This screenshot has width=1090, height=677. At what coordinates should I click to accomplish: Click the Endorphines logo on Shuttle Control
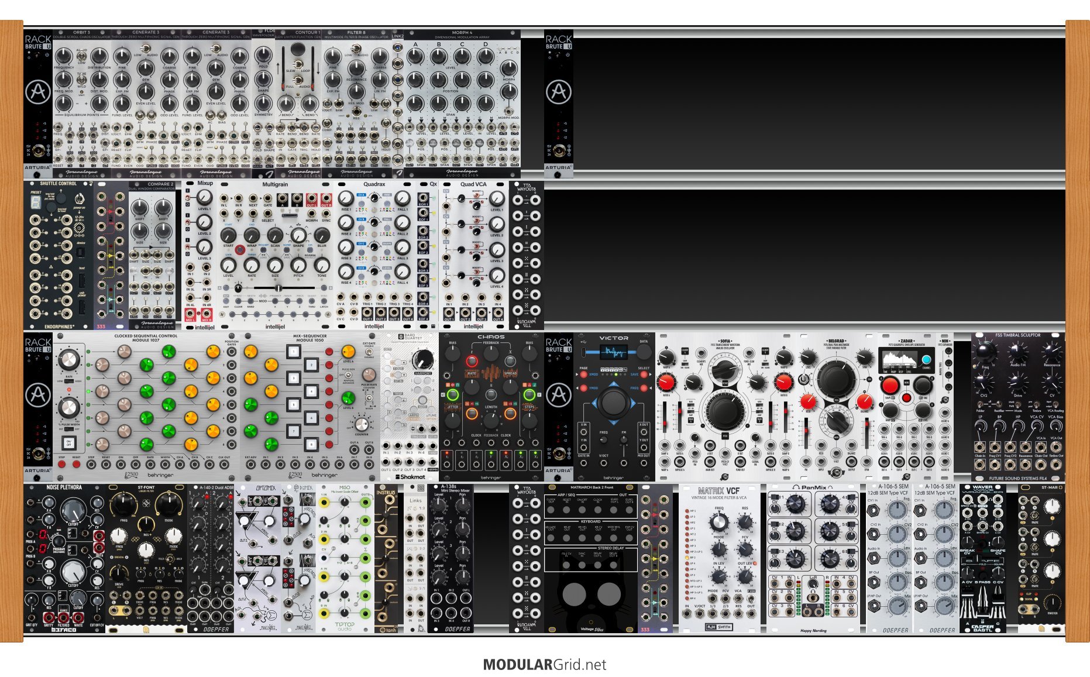click(59, 327)
